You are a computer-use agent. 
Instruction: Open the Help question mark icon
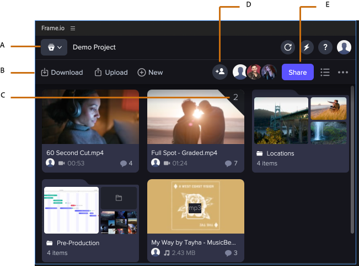[x=325, y=47]
